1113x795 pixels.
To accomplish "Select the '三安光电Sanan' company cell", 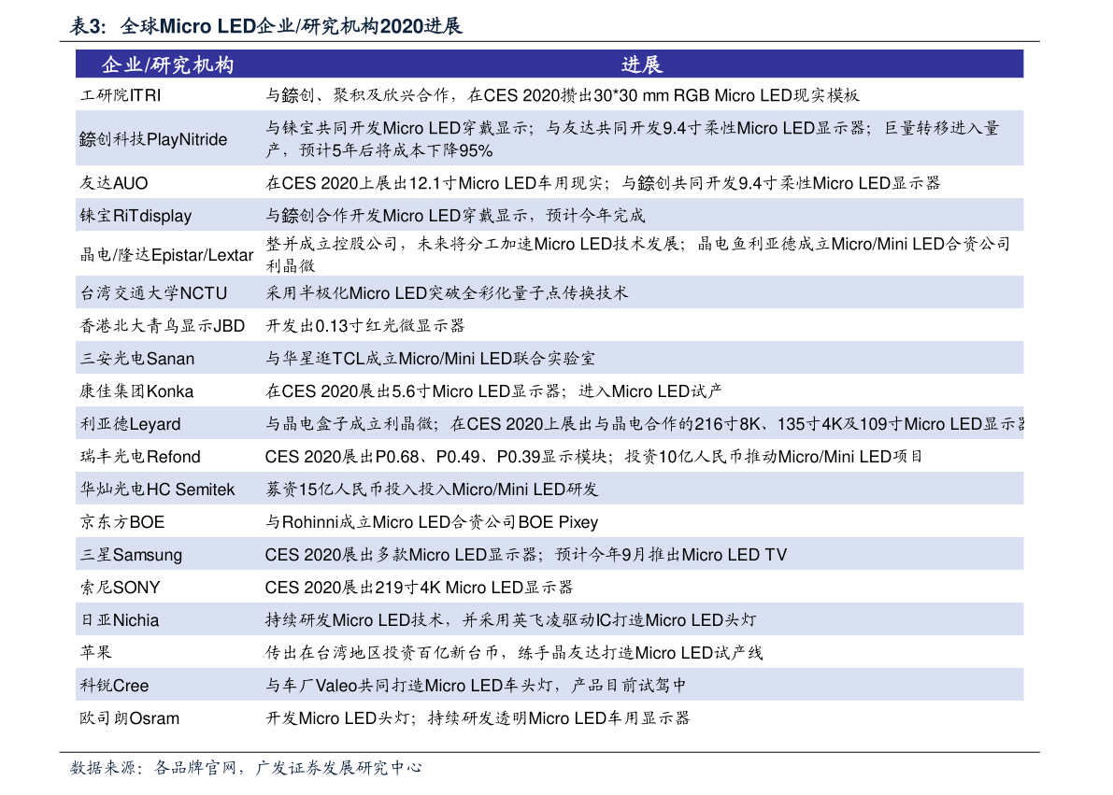I will (137, 359).
